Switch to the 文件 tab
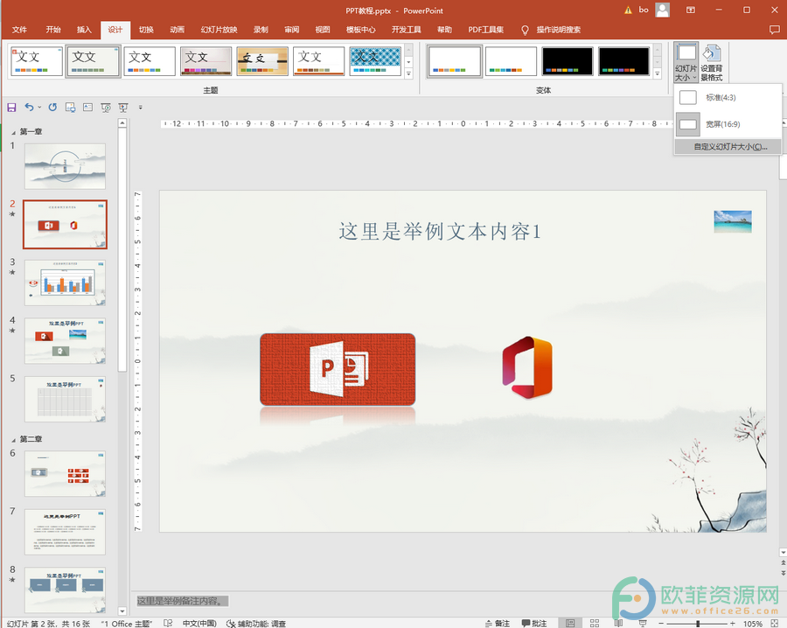The height and width of the screenshot is (628, 787). [x=19, y=30]
